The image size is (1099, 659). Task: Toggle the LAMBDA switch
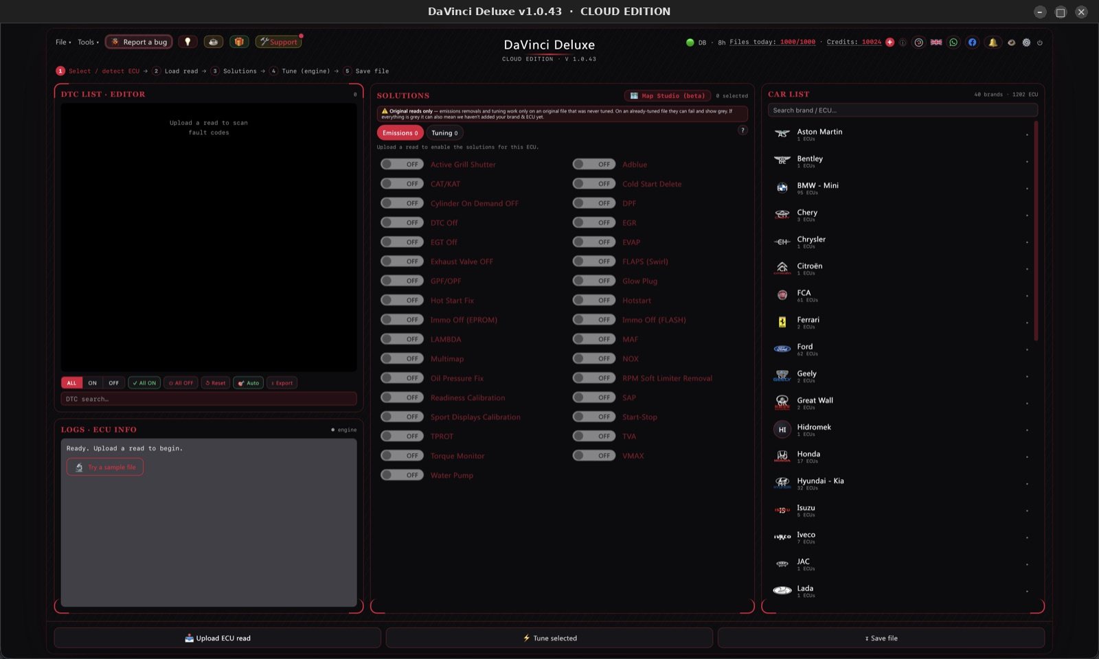coord(402,339)
